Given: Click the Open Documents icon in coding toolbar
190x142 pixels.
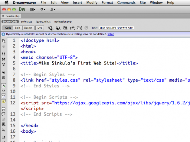Looking at the screenshot, I should pos(4,41).
